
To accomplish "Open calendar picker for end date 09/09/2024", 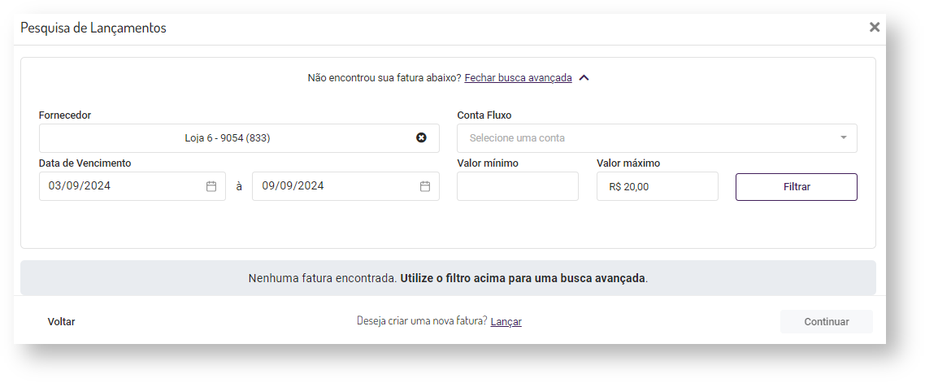I will click(424, 186).
